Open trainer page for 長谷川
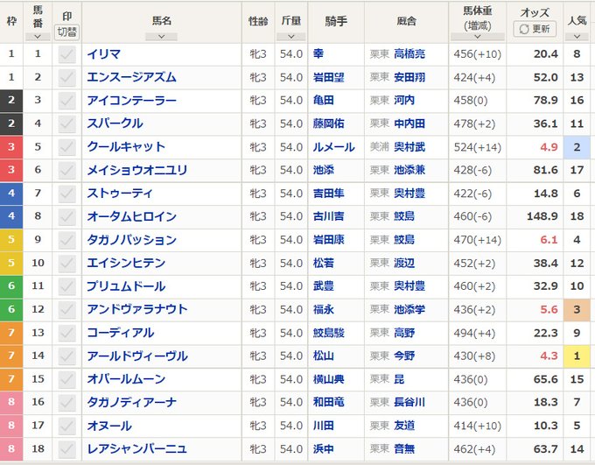Screen dimensions: 595x465 click(x=409, y=402)
